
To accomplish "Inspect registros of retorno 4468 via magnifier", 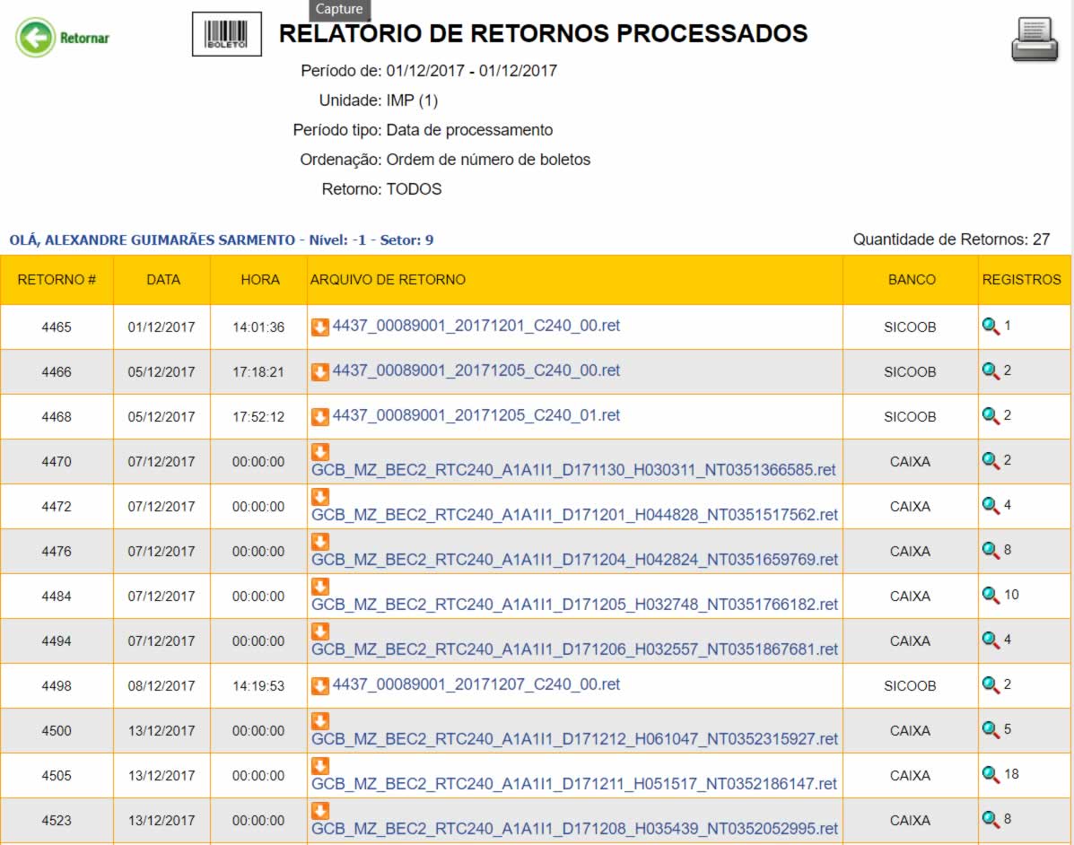I will click(x=991, y=416).
